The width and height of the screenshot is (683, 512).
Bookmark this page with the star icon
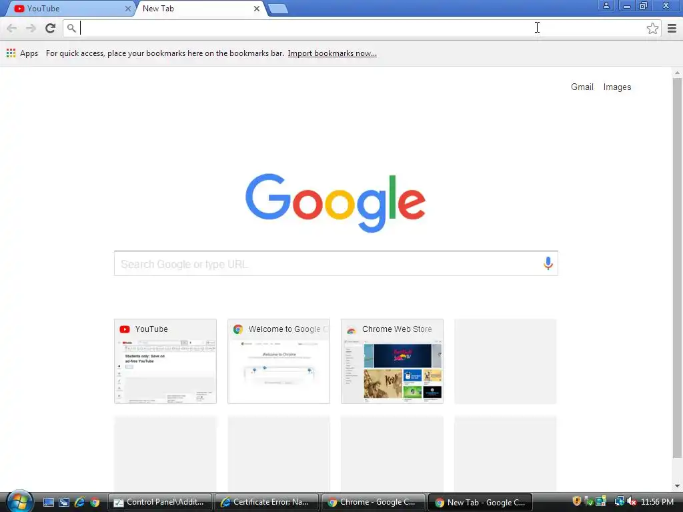point(652,28)
